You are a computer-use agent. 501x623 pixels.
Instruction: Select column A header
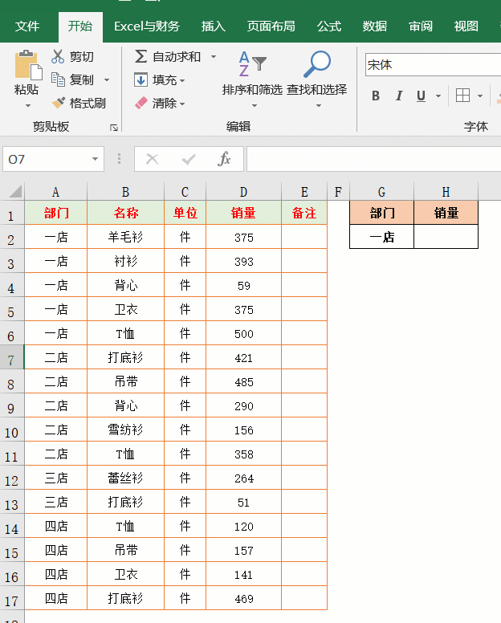pyautogui.click(x=55, y=192)
